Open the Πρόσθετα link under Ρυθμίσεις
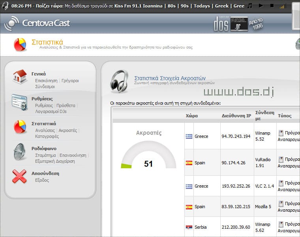Viewport: 300px width, 237px height. (x=66, y=105)
